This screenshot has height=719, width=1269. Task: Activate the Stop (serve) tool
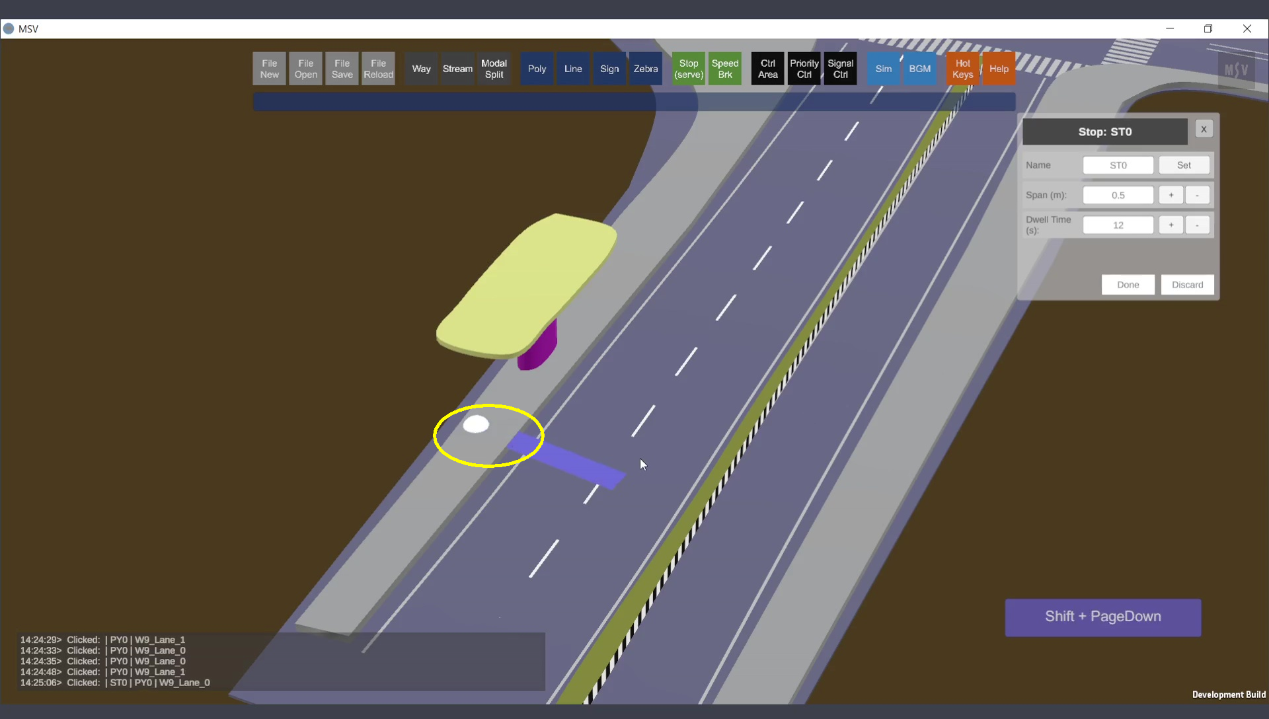pos(689,69)
